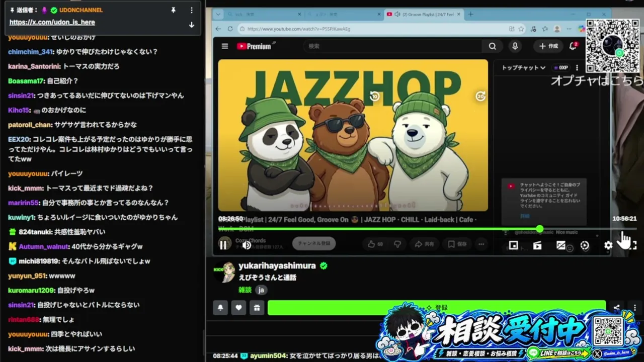Expand the トップチャット chat mode dropdown
The image size is (644, 362).
coord(523,67)
